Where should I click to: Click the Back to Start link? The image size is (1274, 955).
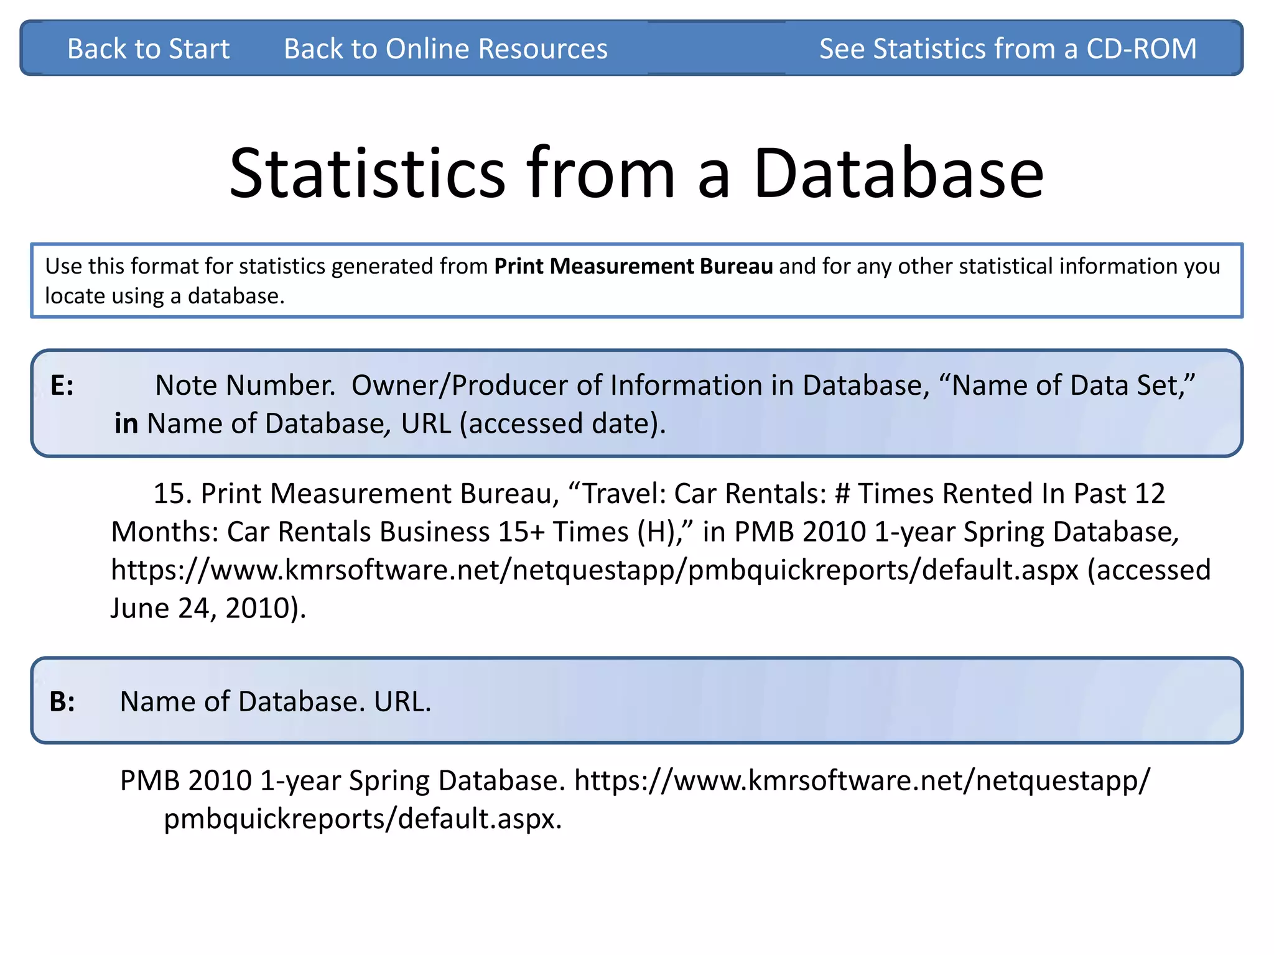coord(148,48)
